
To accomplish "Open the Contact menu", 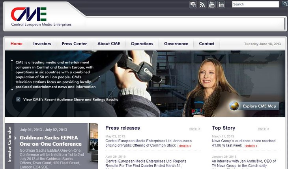I will coord(207,44).
